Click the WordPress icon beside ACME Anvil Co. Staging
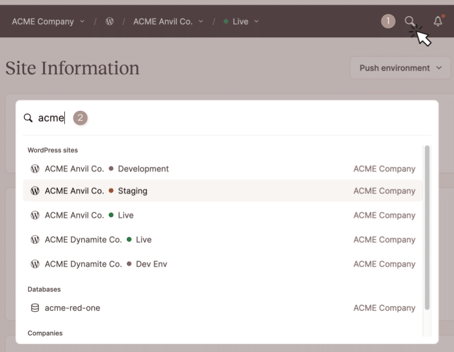 (x=35, y=191)
